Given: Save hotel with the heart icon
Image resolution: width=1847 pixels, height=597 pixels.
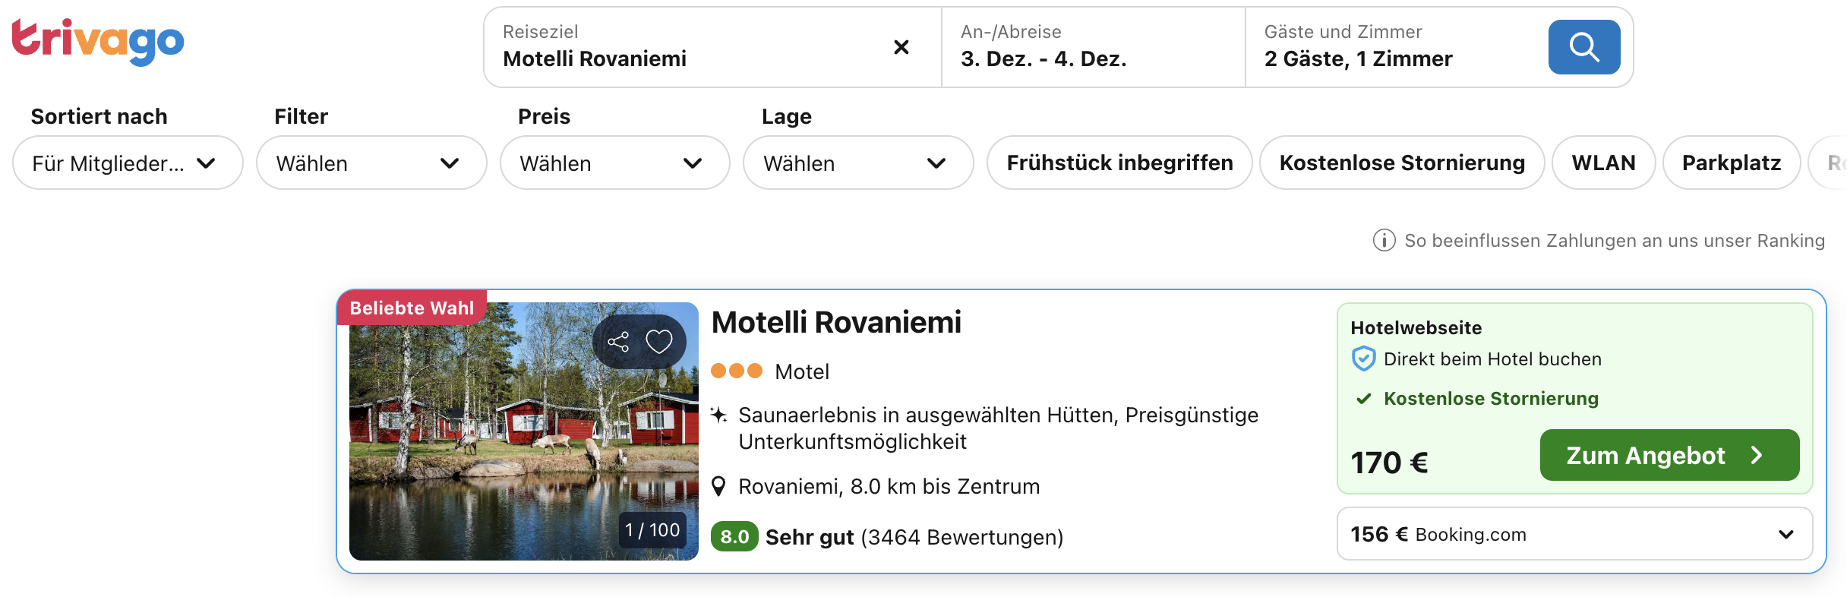Looking at the screenshot, I should [658, 342].
